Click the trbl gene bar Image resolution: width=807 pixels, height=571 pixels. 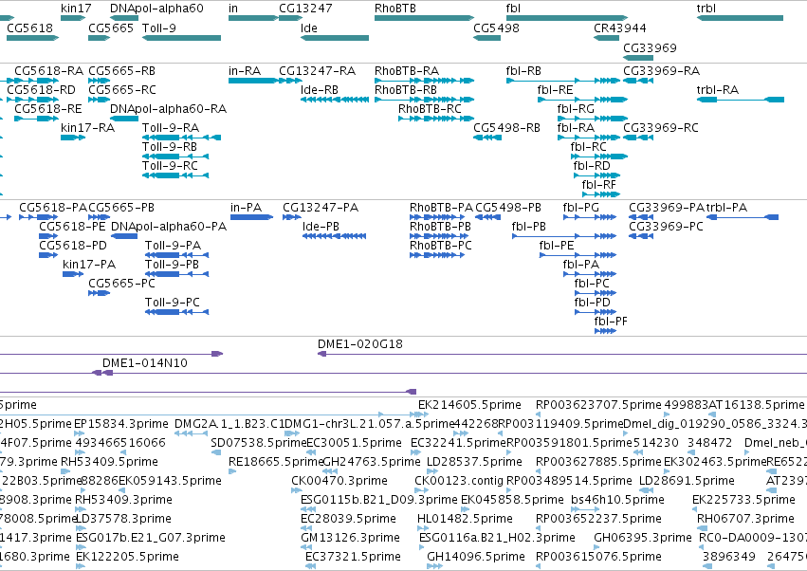740,18
